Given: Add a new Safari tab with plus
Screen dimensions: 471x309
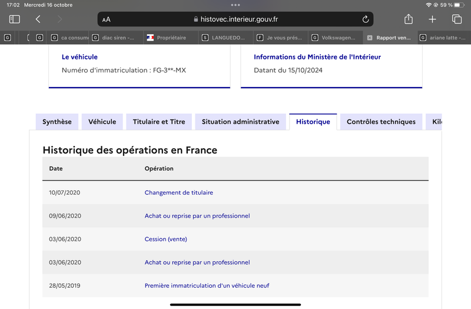Looking at the screenshot, I should click(x=432, y=19).
